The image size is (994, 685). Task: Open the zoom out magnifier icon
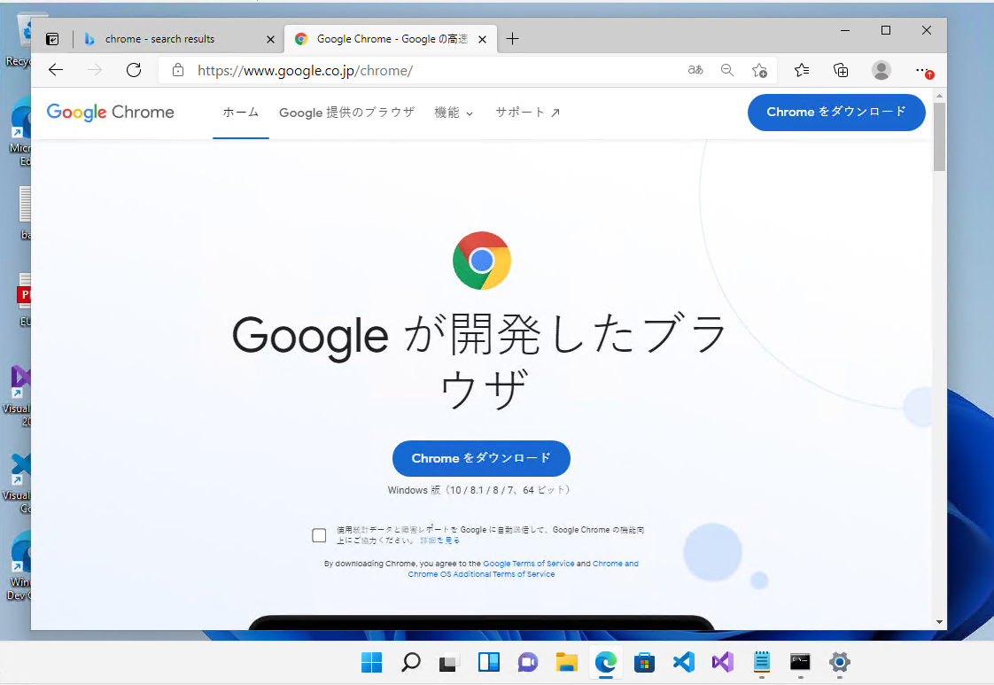click(x=727, y=70)
